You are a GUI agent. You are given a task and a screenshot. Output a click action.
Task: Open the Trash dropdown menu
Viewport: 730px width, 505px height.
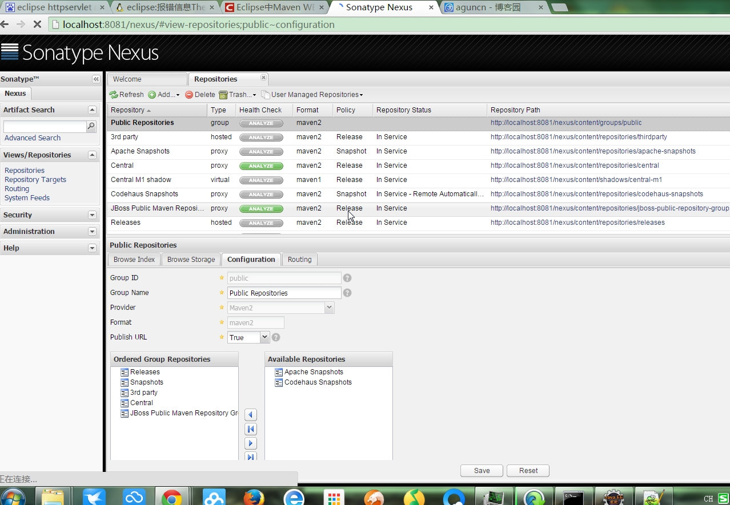point(238,95)
